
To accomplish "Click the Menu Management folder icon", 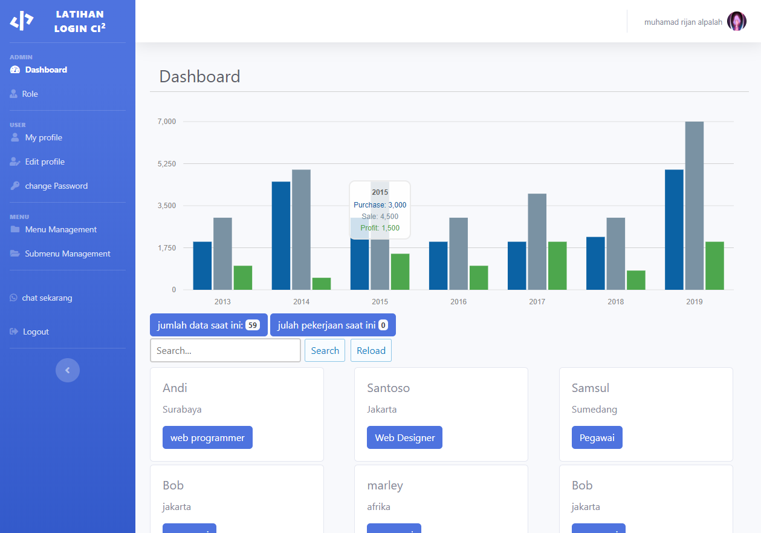I will (15, 229).
